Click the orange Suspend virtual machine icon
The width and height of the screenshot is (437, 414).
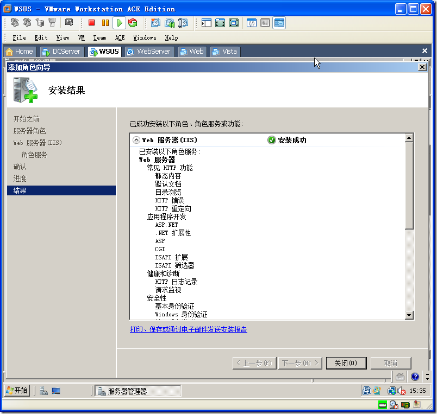(105, 23)
